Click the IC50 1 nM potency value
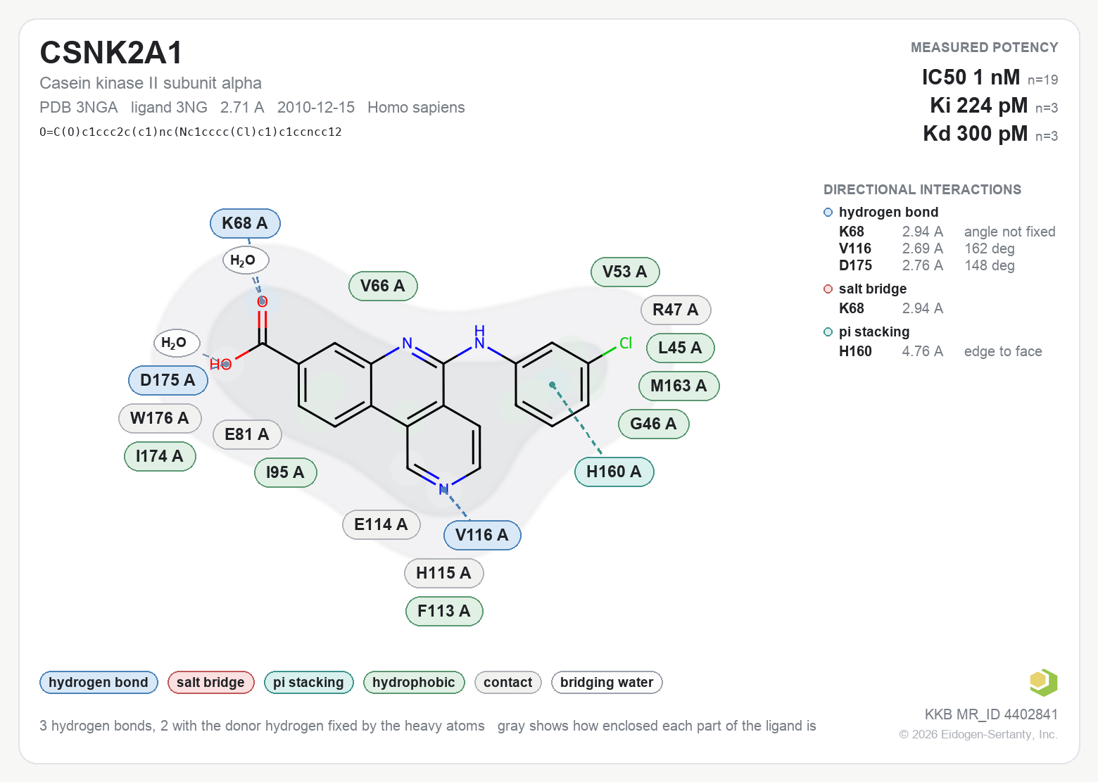Viewport: 1098px width, 782px height. coord(971,77)
